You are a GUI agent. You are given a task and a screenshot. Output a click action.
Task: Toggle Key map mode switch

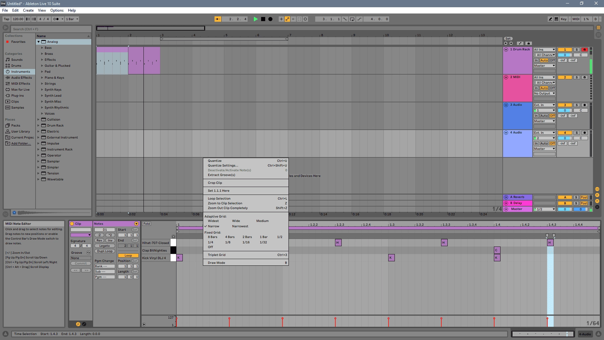564,19
